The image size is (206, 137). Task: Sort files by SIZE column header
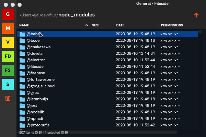[x=96, y=25]
